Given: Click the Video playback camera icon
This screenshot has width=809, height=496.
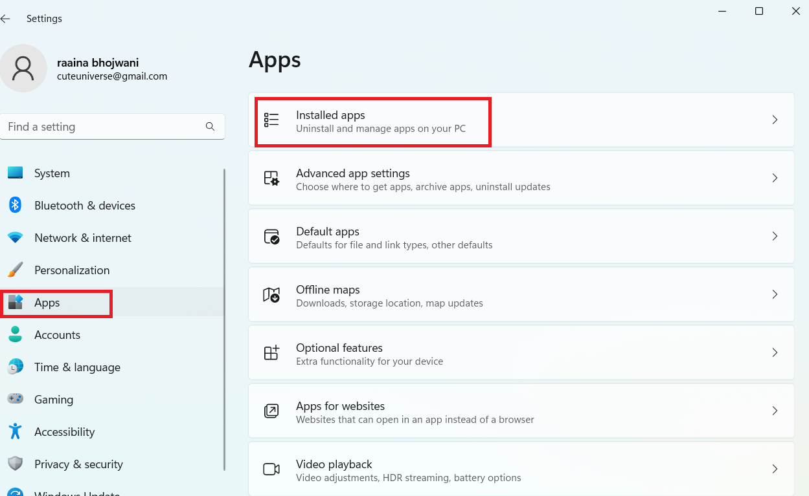Looking at the screenshot, I should click(x=271, y=469).
